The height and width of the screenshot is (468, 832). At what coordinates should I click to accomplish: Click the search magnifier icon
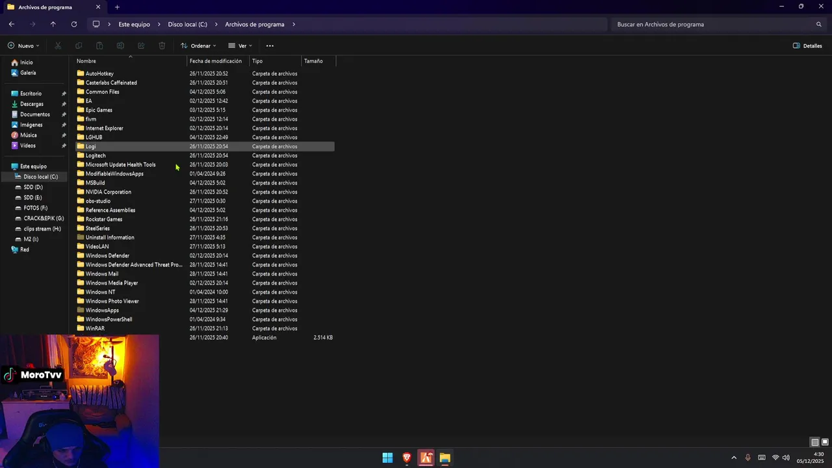click(x=819, y=24)
